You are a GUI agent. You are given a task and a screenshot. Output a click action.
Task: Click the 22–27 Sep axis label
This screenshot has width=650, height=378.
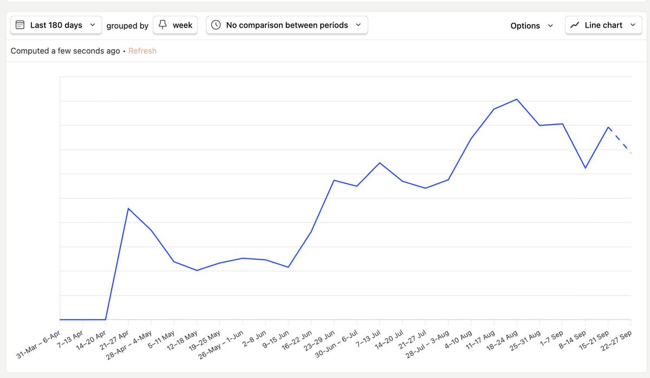[616, 340]
